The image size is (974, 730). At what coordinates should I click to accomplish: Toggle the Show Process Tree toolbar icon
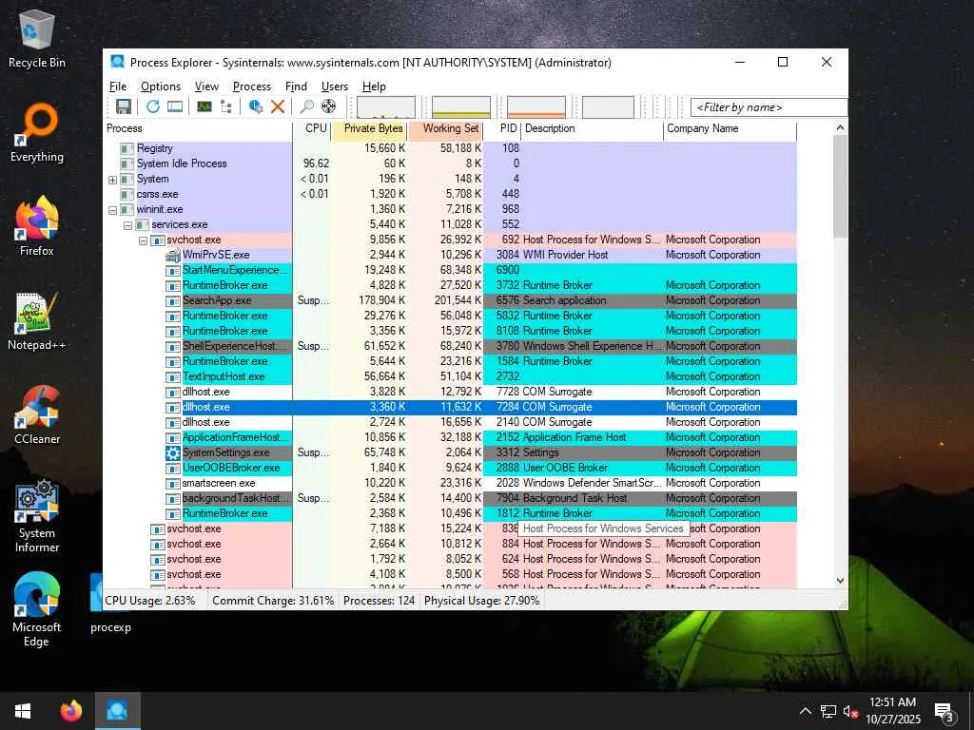[226, 106]
